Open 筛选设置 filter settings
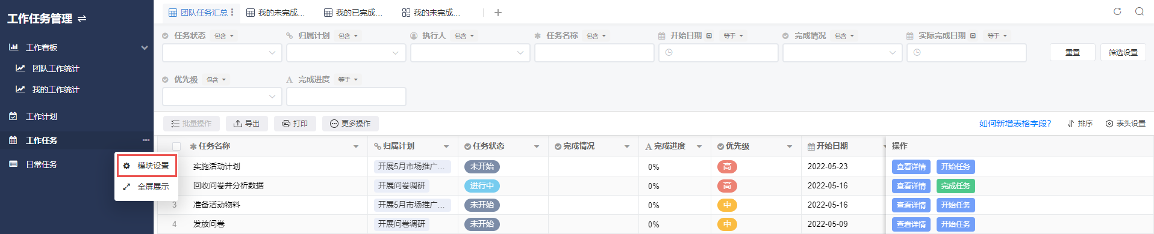The height and width of the screenshot is (234, 1154). tap(1123, 52)
